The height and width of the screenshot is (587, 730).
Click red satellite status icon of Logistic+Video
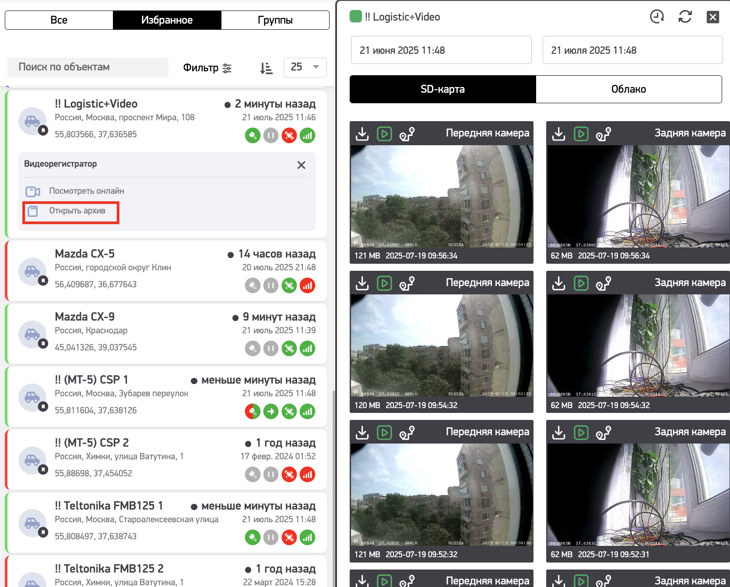point(289,136)
